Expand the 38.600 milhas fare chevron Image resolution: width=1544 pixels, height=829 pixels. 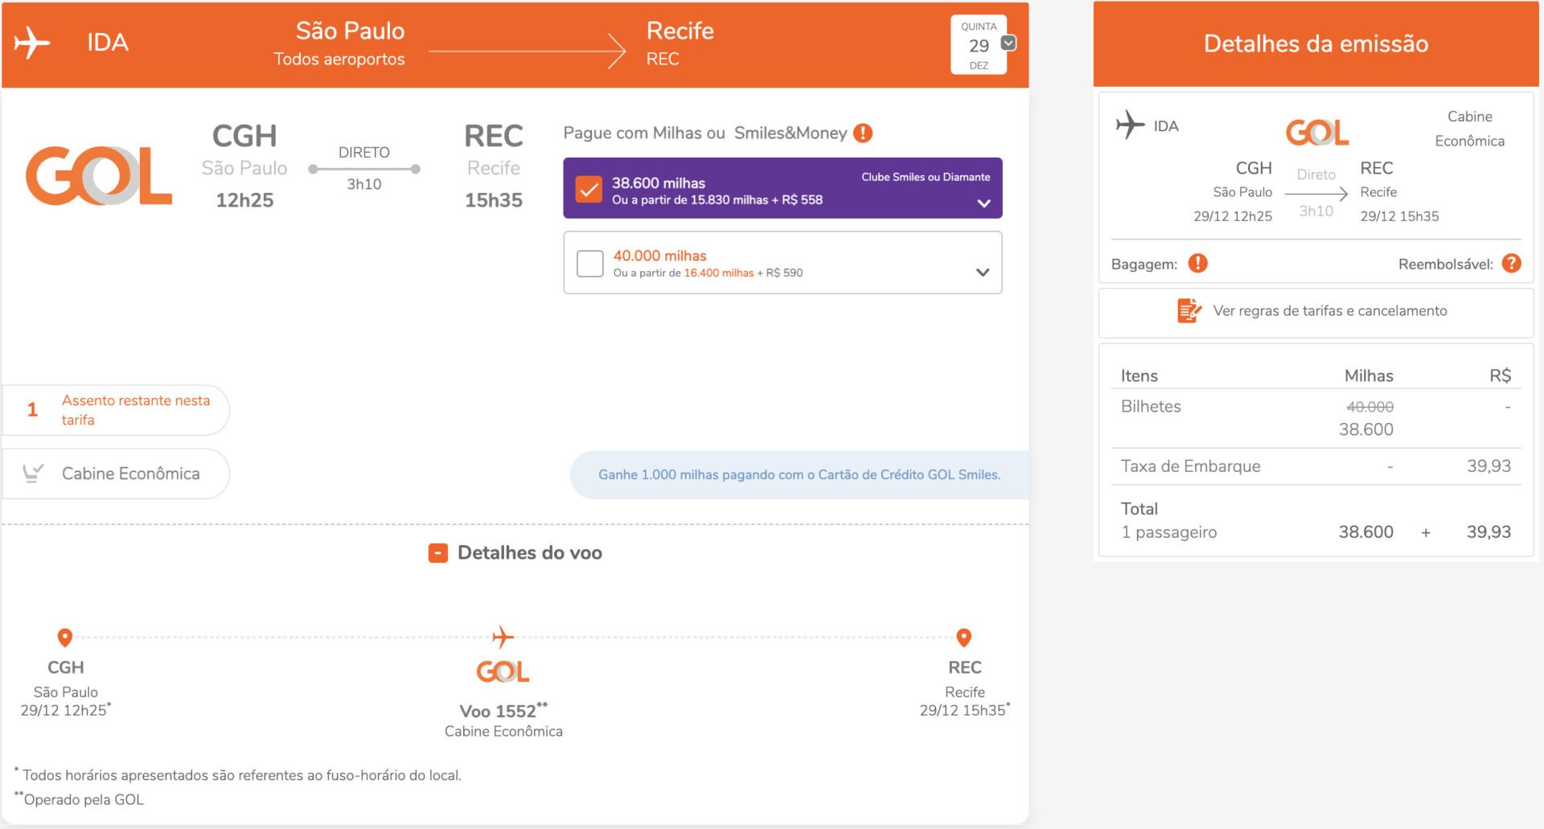tap(983, 203)
